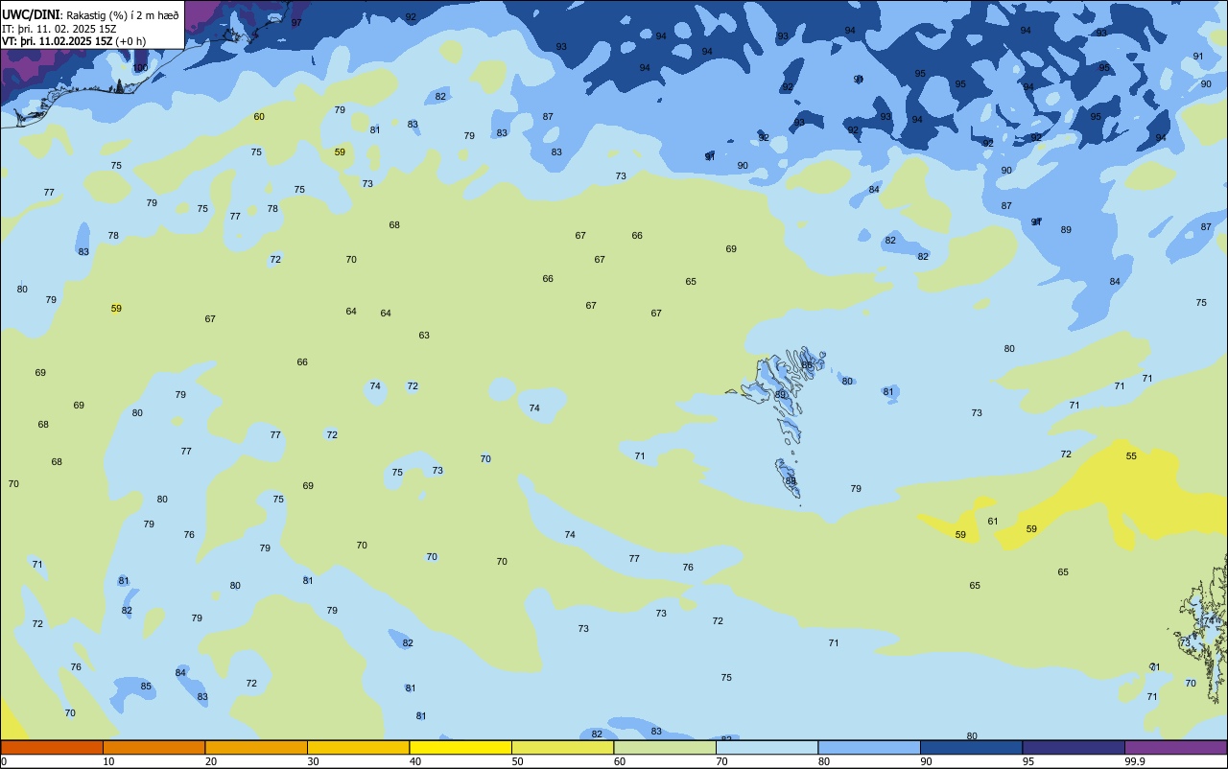
Task: Click the pale yellow 50–60 legend band
Action: coord(562,747)
